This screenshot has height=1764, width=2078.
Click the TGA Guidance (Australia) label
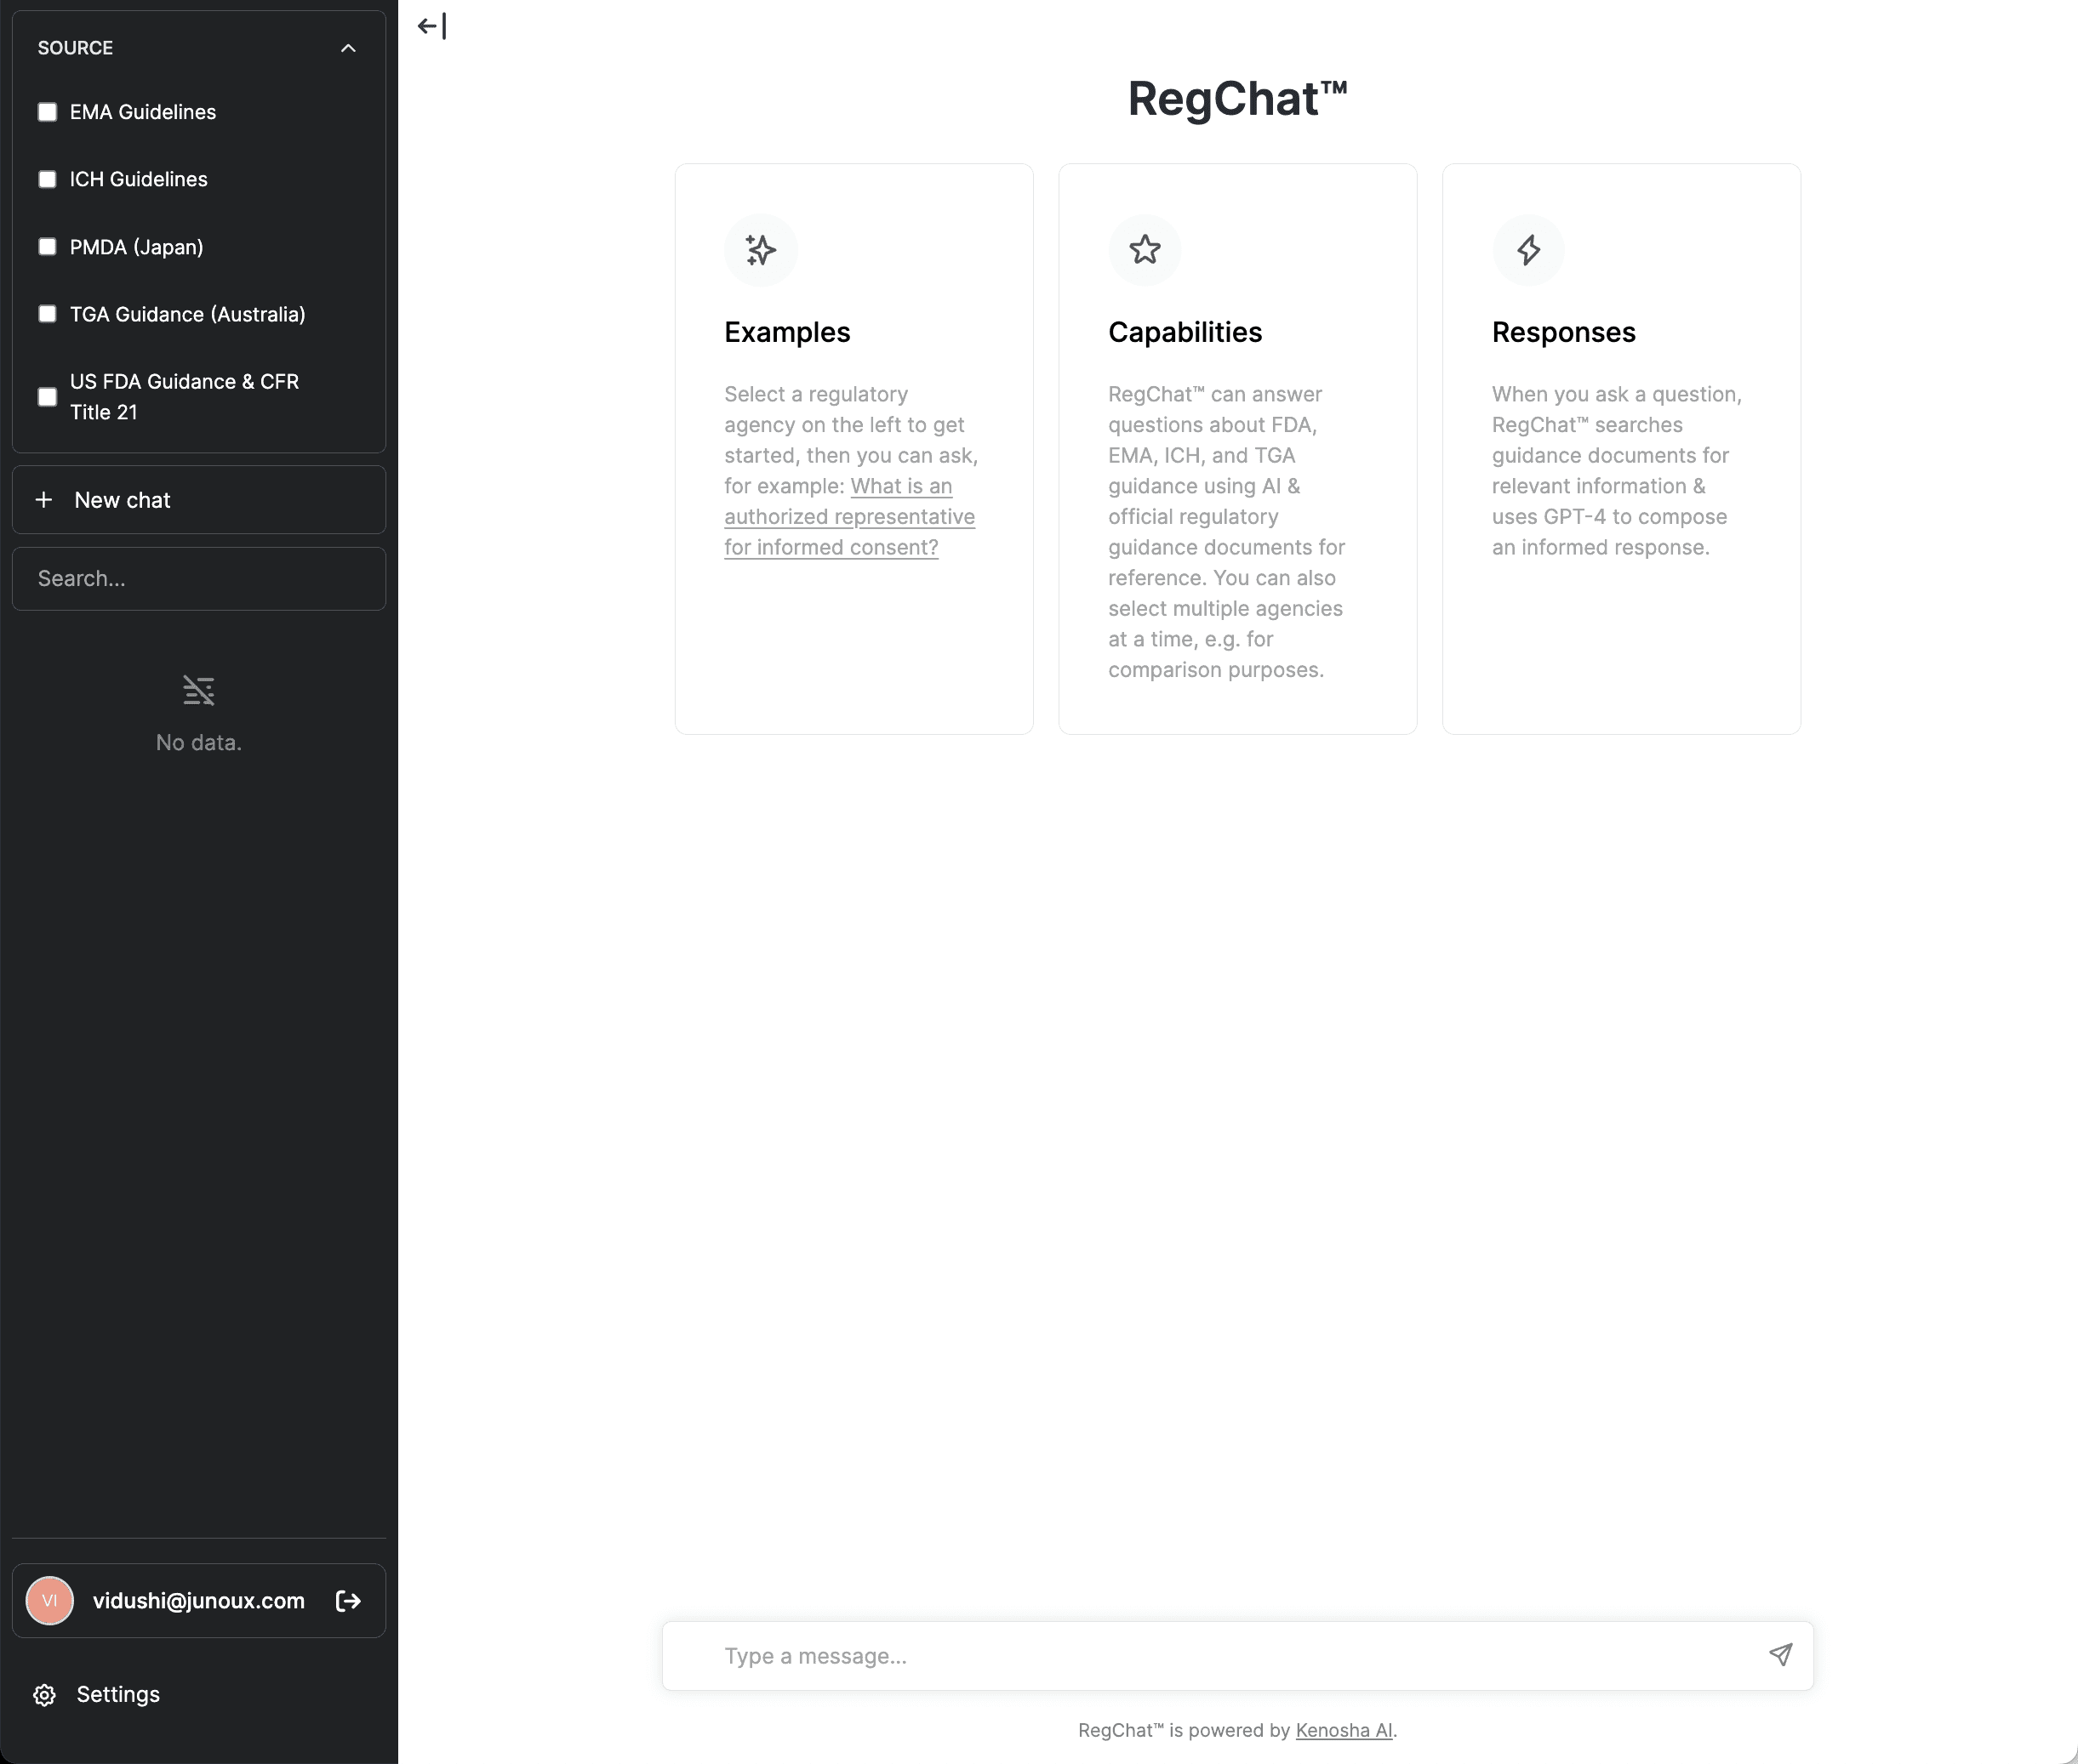click(x=188, y=314)
